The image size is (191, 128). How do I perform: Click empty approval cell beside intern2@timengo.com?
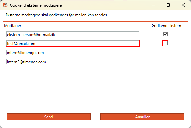point(165,62)
